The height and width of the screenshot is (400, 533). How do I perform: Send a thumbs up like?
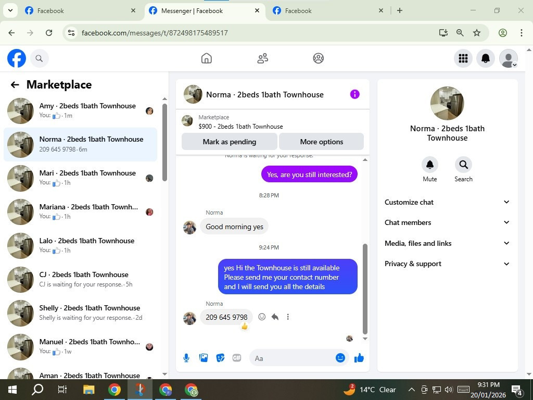[x=359, y=358]
